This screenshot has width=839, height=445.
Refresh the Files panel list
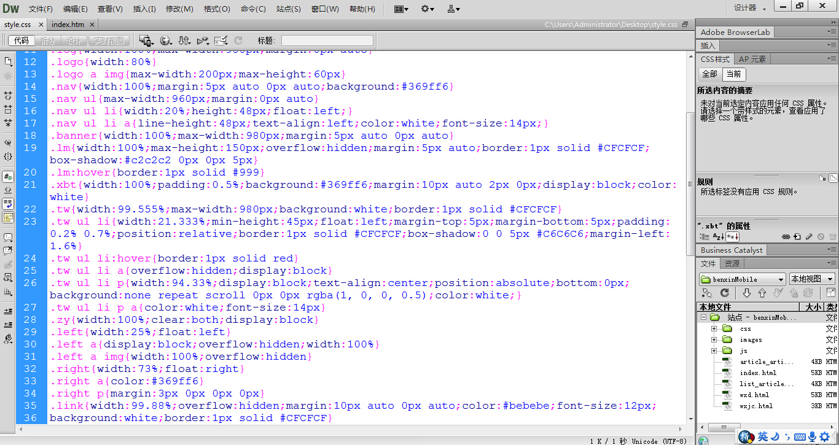click(724, 293)
